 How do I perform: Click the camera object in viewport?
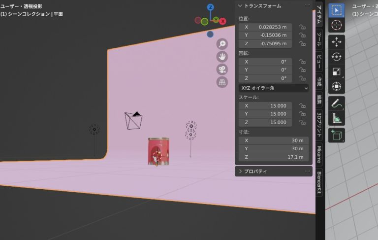pyautogui.click(x=133, y=120)
